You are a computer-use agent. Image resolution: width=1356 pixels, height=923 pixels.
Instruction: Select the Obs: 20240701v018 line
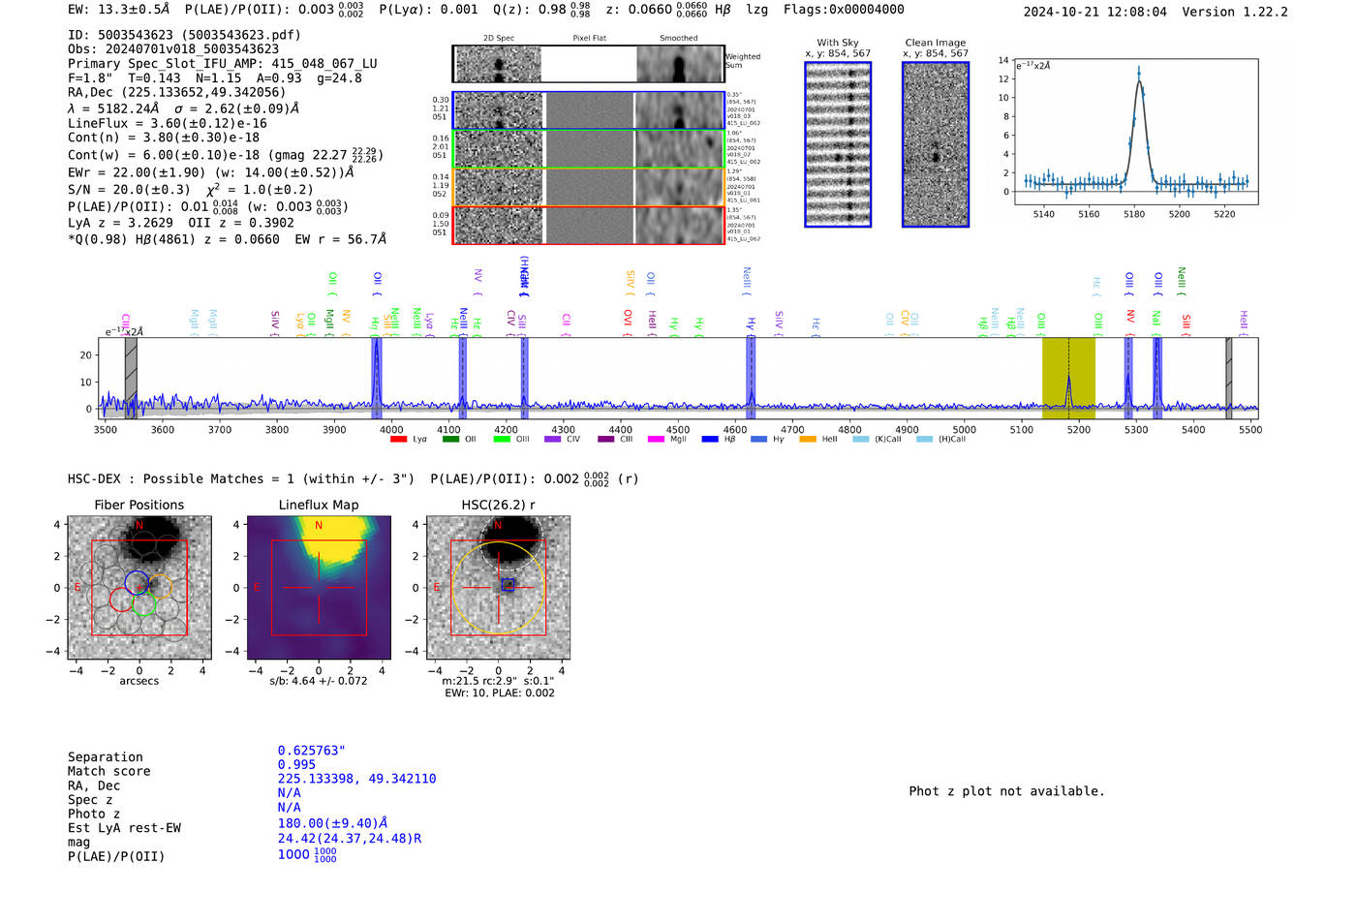[x=173, y=49]
